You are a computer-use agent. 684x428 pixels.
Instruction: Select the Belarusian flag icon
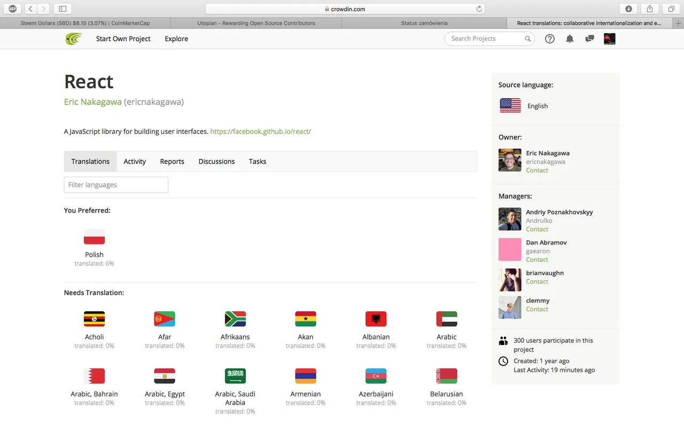tap(447, 376)
